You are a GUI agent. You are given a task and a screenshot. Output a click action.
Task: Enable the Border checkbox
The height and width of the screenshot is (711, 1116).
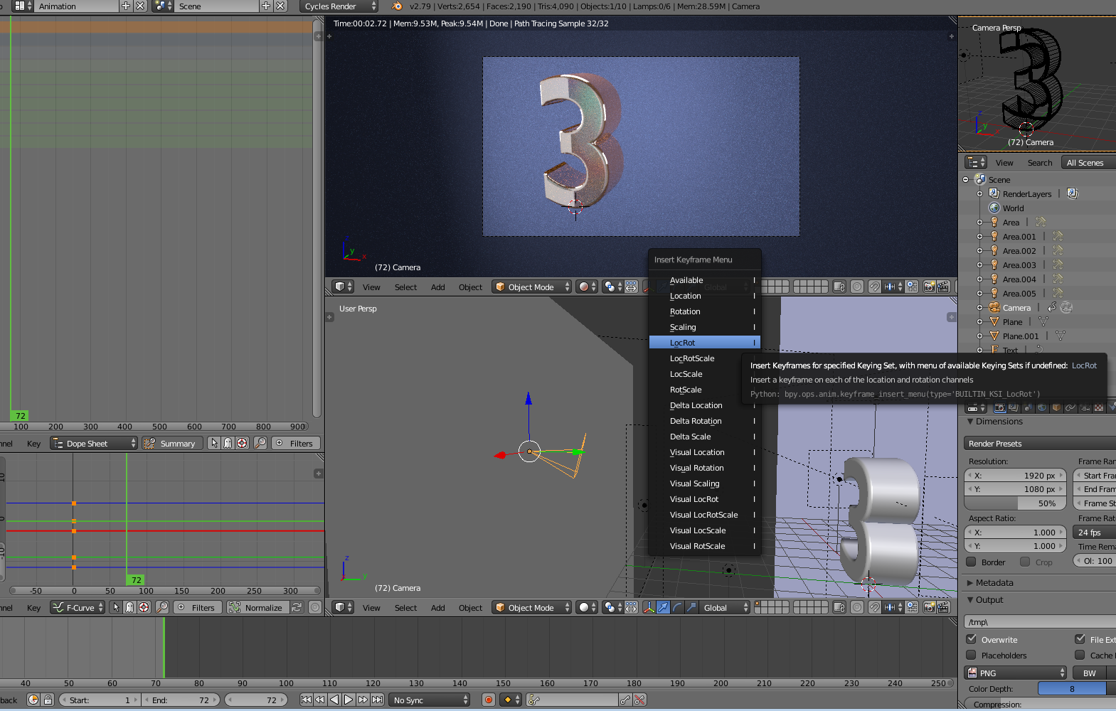coord(971,562)
